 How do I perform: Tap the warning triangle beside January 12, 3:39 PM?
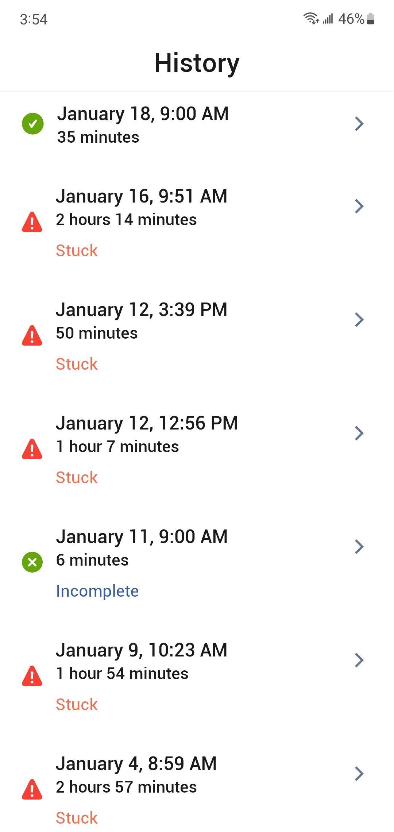(32, 336)
